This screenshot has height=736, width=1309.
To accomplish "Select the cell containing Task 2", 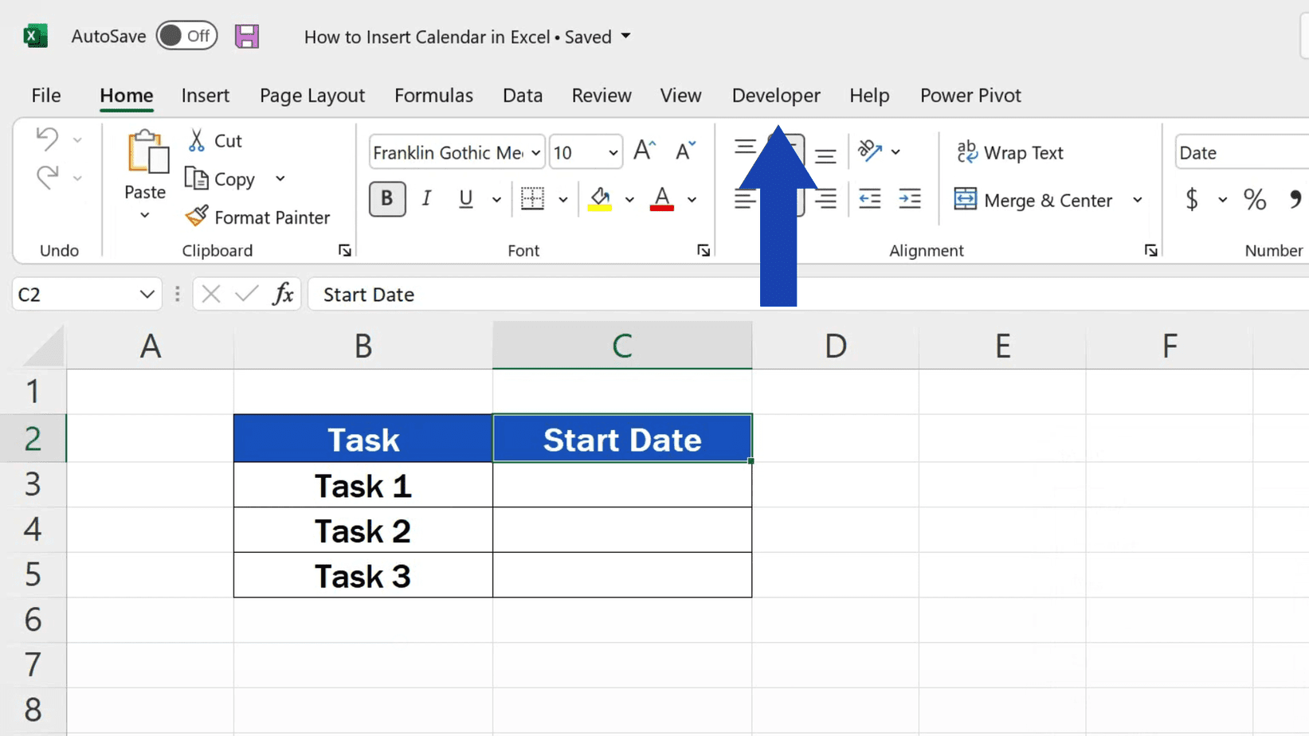I will click(363, 530).
